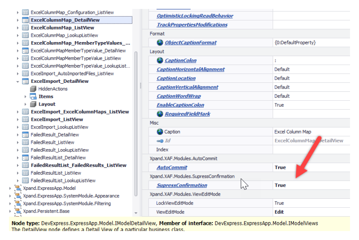Click the FailedResultList_DetailView node icon
Viewport: 359px width, 240px height.
pyautogui.click(x=25, y=158)
